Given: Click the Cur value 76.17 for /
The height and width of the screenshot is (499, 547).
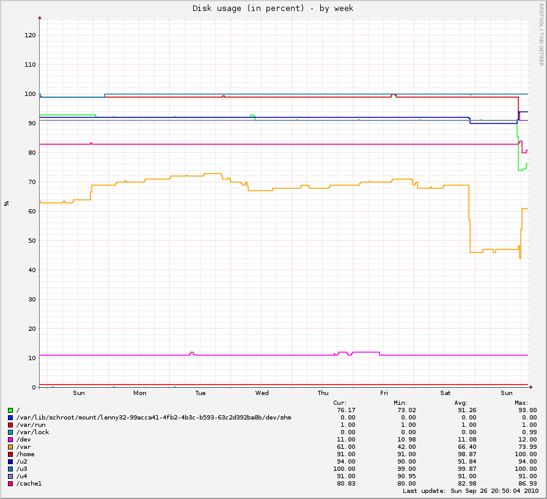Looking at the screenshot, I should click(x=346, y=410).
